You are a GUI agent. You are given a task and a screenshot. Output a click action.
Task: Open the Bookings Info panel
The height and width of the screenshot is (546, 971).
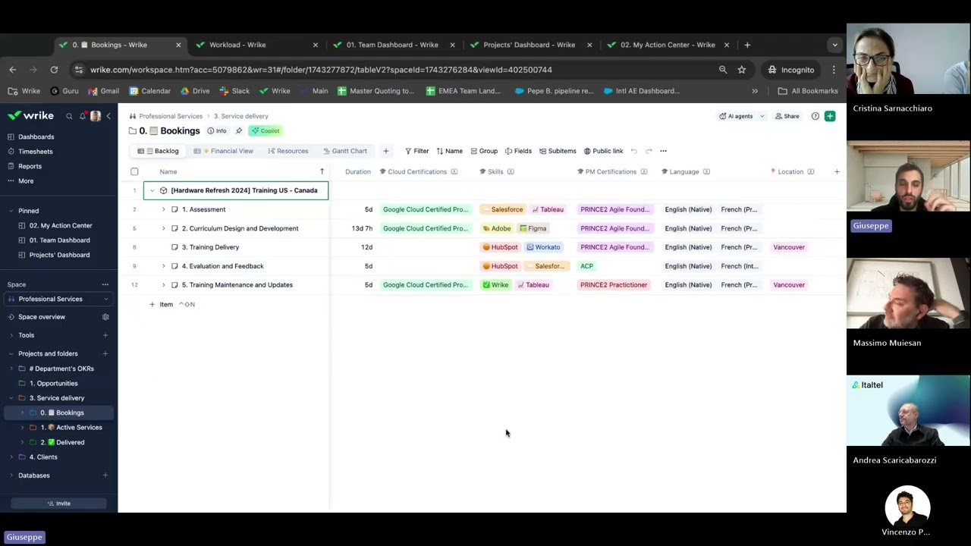217,130
